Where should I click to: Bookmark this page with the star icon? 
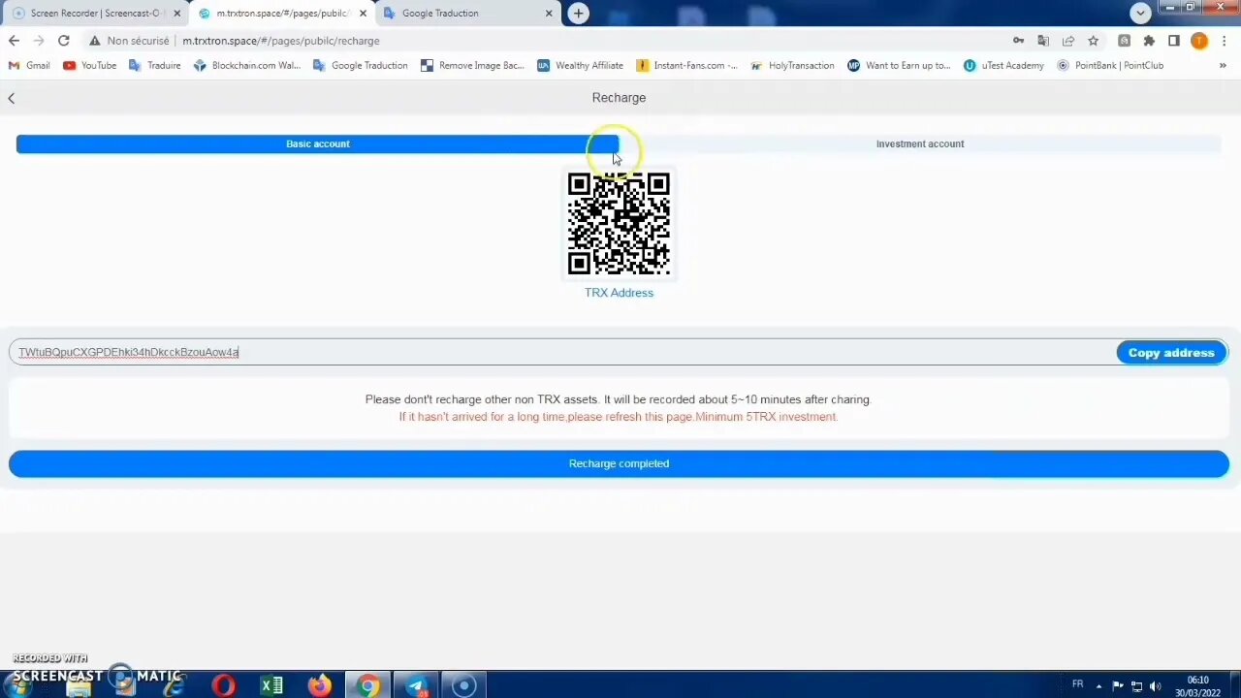pyautogui.click(x=1094, y=41)
